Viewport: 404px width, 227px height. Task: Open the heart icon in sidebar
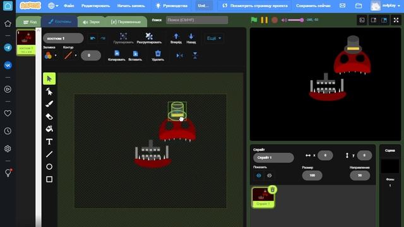8,113
